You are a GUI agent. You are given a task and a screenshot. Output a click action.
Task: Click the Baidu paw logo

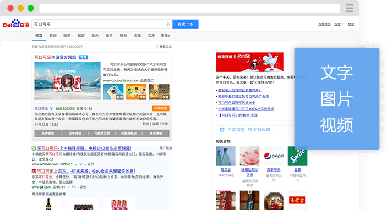coord(16,23)
